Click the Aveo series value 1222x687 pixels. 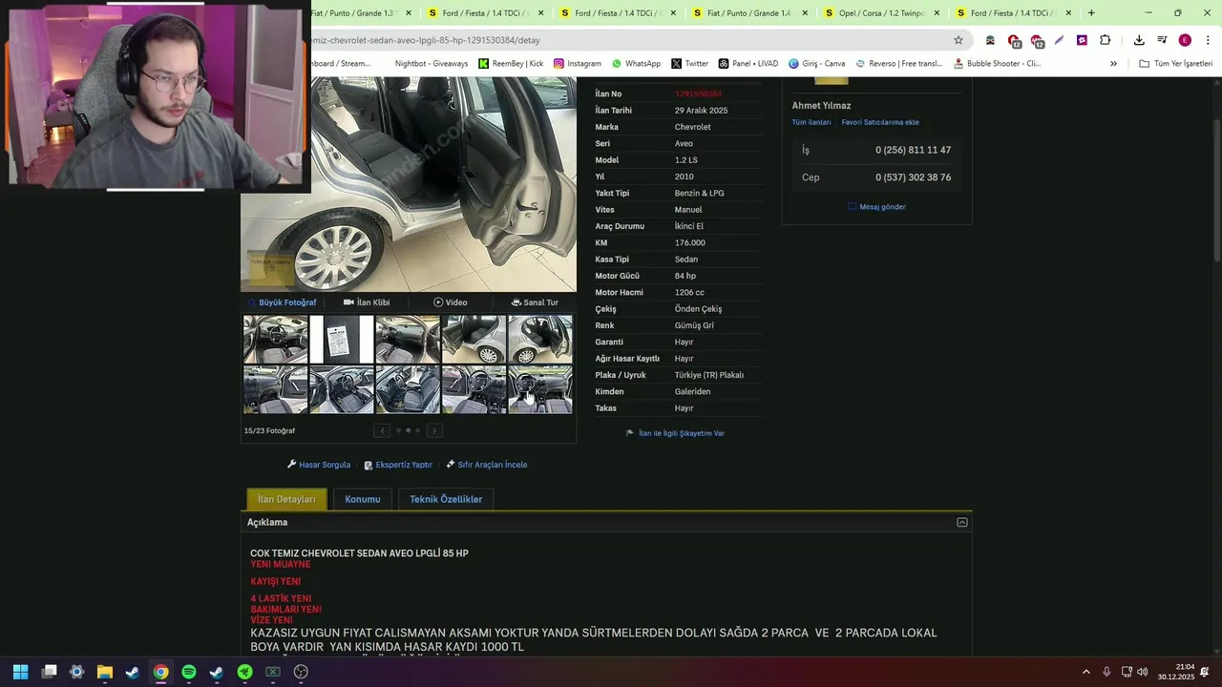(684, 143)
